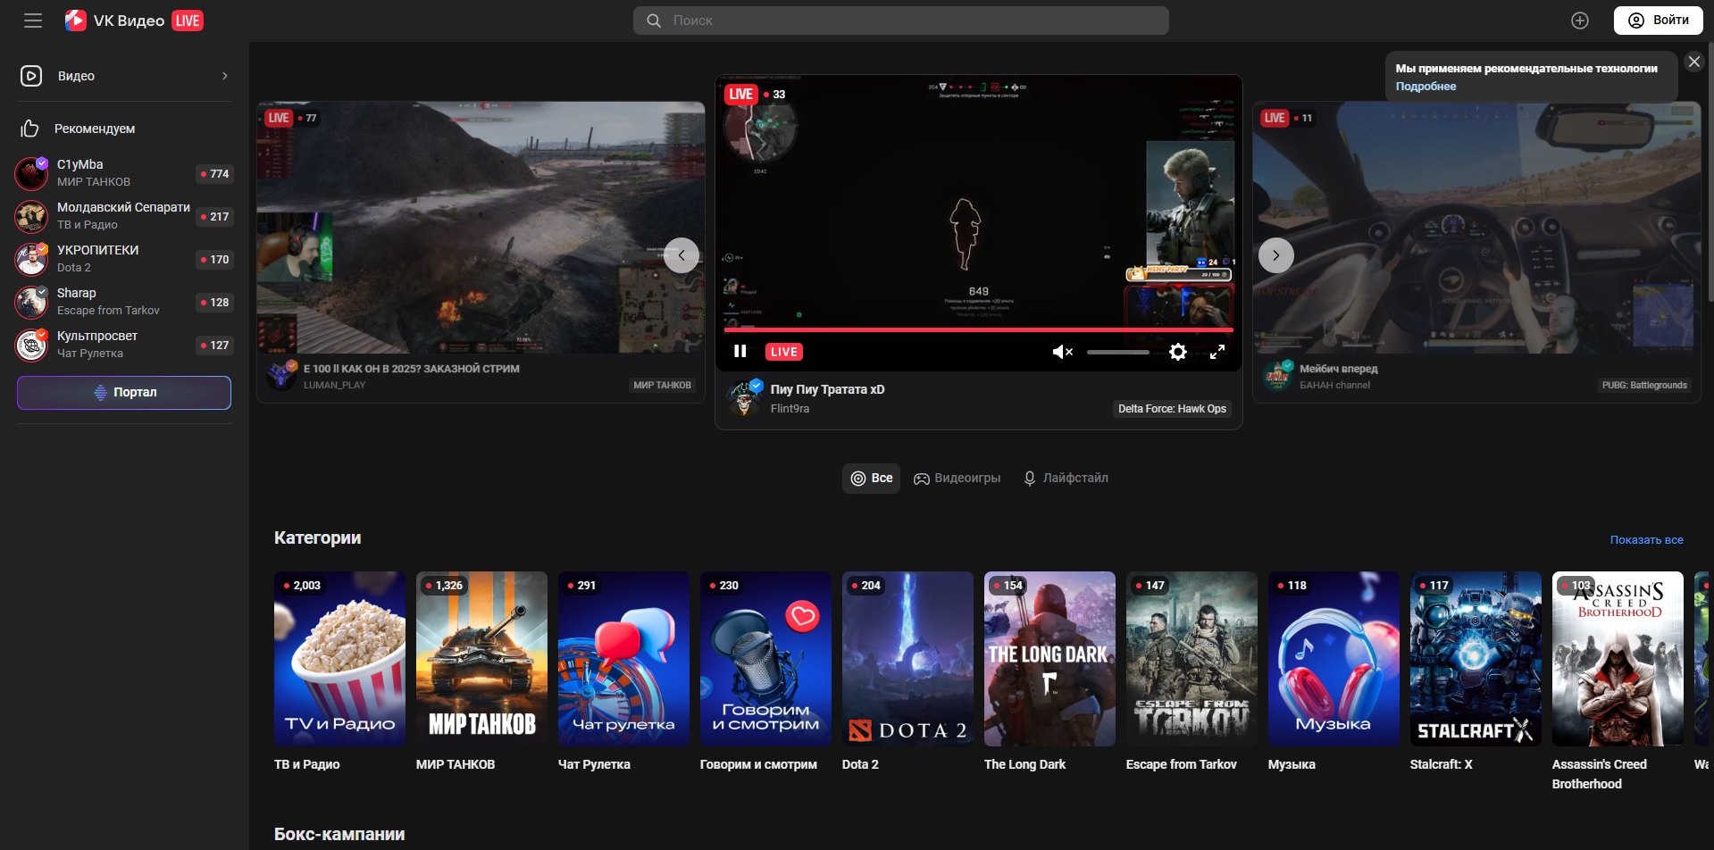Open the Е 100 заказной стрим thumbnail
The image size is (1714, 850).
[481, 227]
